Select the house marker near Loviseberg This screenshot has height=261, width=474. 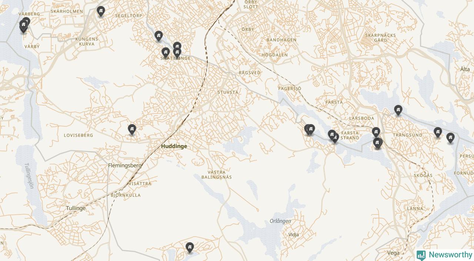132,130
